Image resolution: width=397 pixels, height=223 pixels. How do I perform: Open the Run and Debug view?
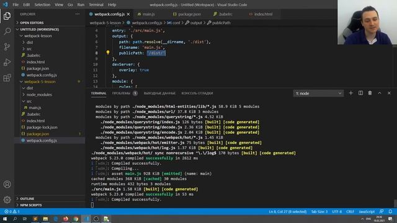[x=7, y=62]
